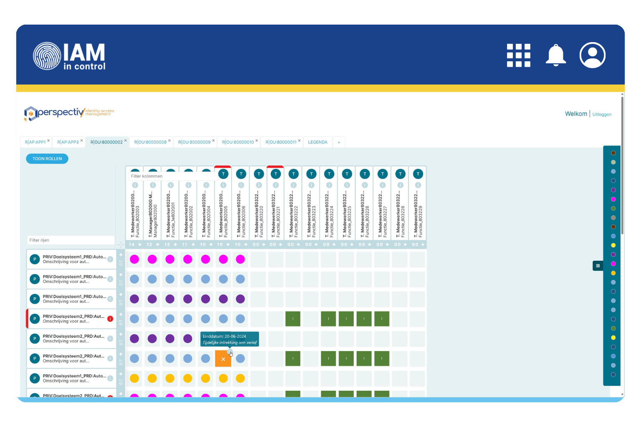Expand the first PRIV:Doelsysteem1 row with its arrow
The image size is (641, 427).
[x=121, y=255]
